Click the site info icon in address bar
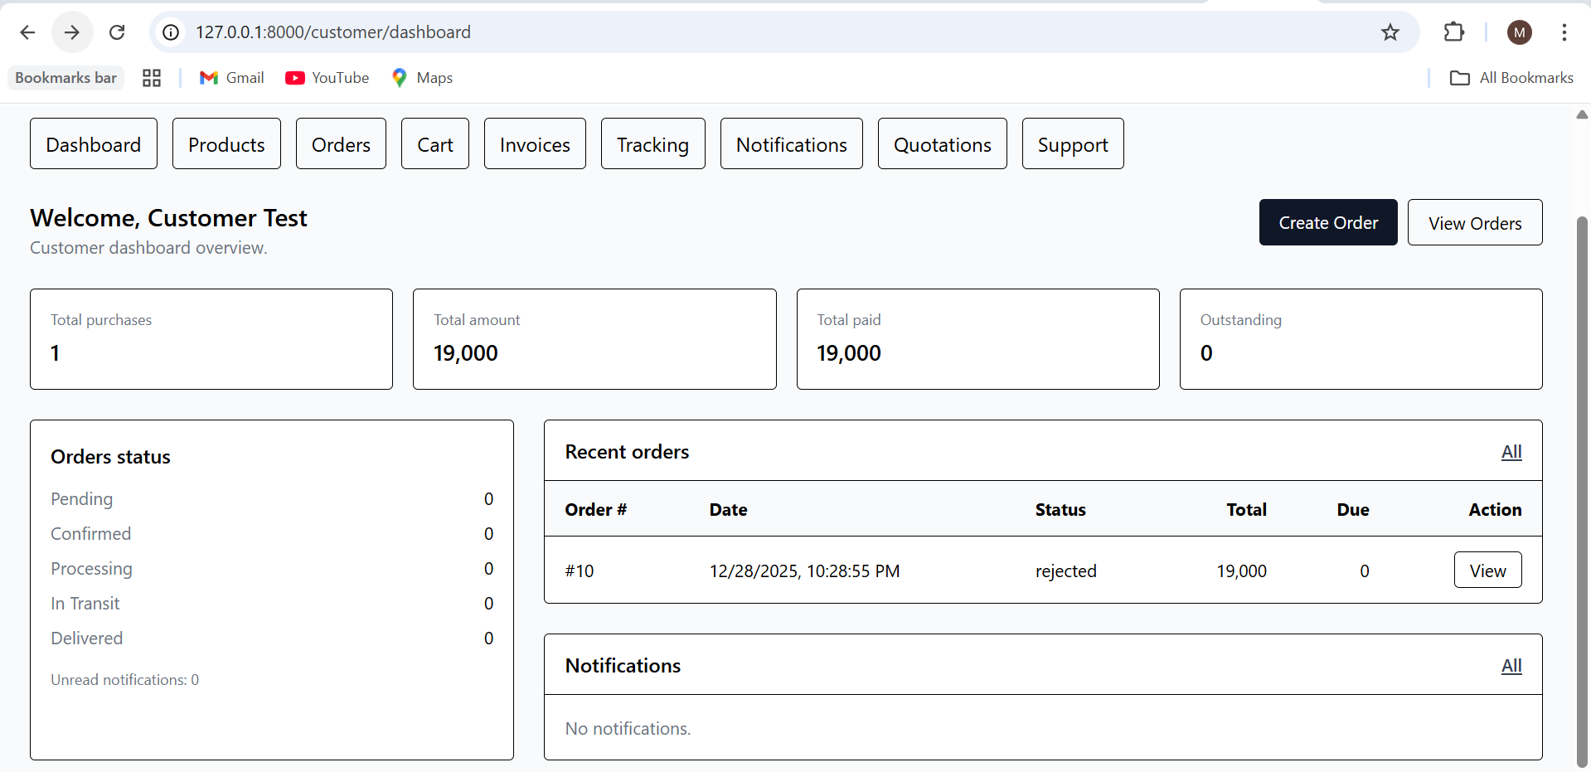 [170, 32]
